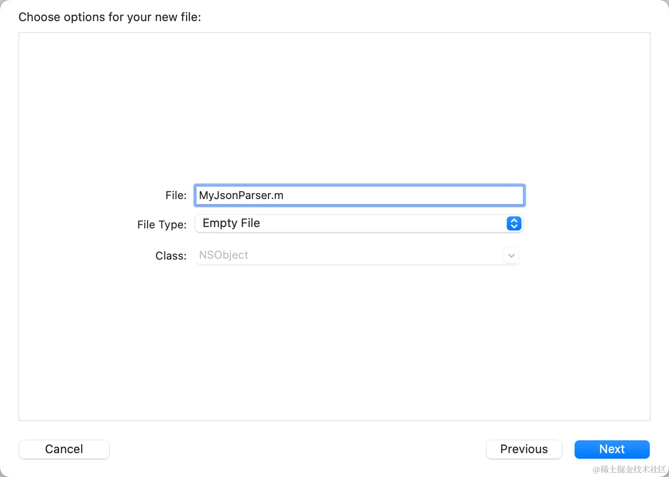Click the NSObject text in the Class field
The height and width of the screenshot is (477, 669).
pos(224,255)
